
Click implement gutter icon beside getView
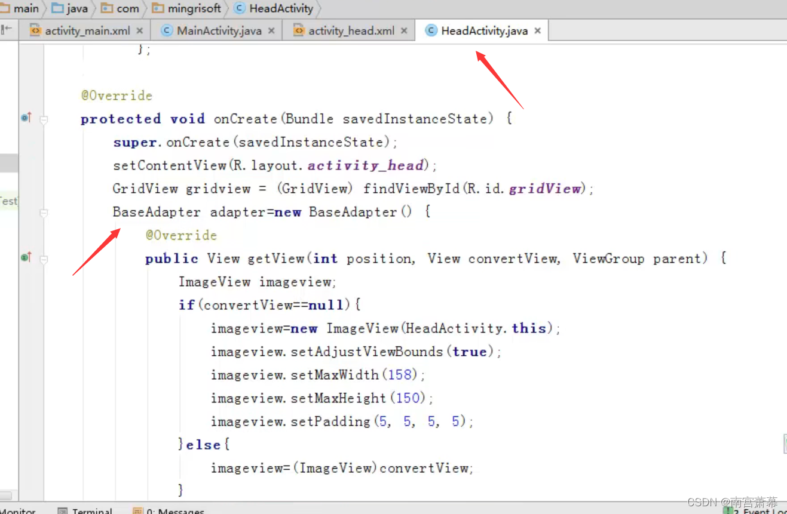(26, 257)
